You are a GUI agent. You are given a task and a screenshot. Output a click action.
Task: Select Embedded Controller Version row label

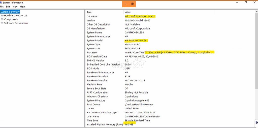point(103,65)
